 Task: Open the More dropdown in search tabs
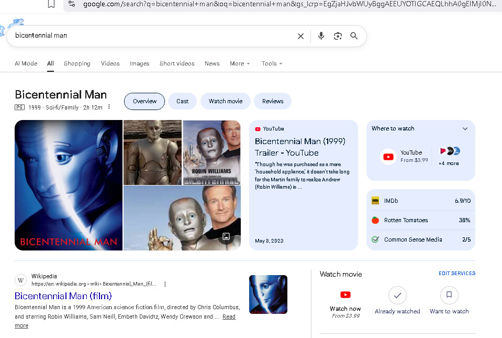[240, 63]
